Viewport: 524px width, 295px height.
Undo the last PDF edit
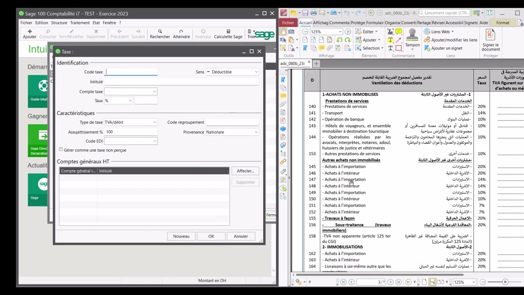(x=347, y=13)
